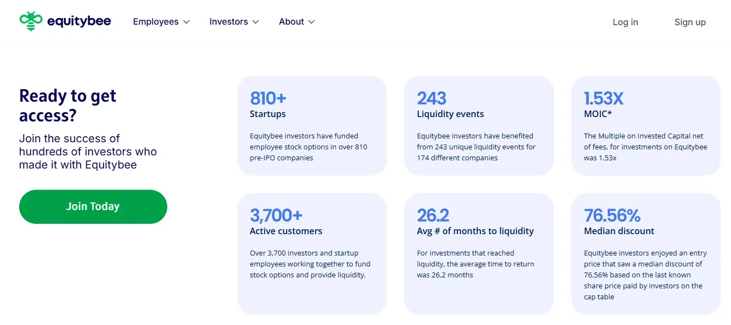Expand the Employees menu chevron
Image resolution: width=731 pixels, height=325 pixels.
click(x=186, y=22)
